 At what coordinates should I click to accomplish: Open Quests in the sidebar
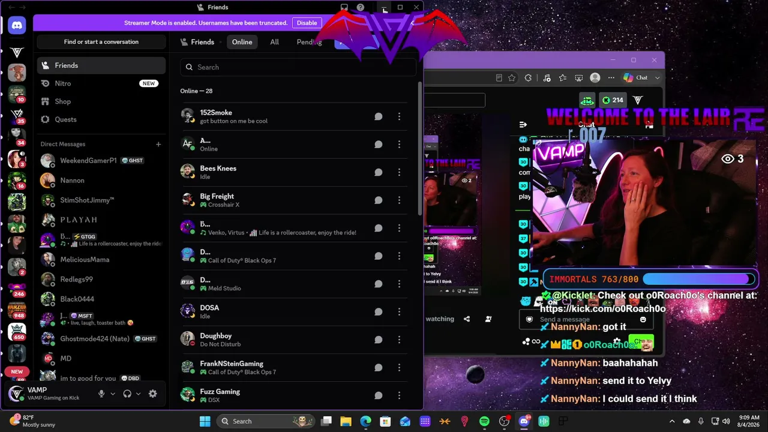(x=101, y=119)
